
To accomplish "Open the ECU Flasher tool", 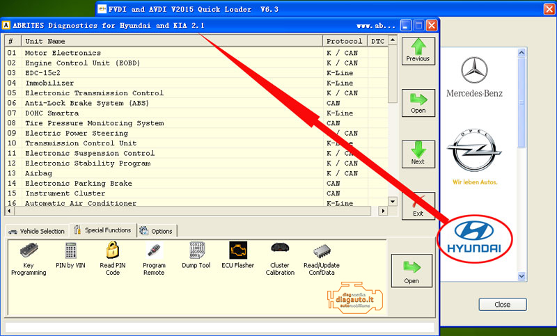I will tap(238, 255).
